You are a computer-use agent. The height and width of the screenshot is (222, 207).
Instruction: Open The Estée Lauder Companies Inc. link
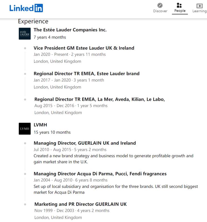coord(70,30)
